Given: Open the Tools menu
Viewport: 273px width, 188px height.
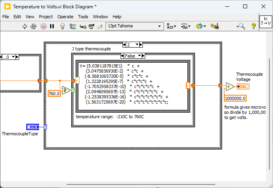Looking at the screenshot, I should (83, 17).
